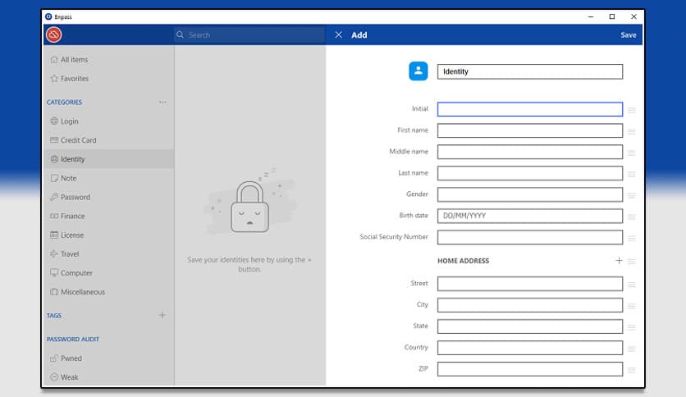Click the red cloud sync-off icon
Image resolution: width=686 pixels, height=397 pixels.
54,34
